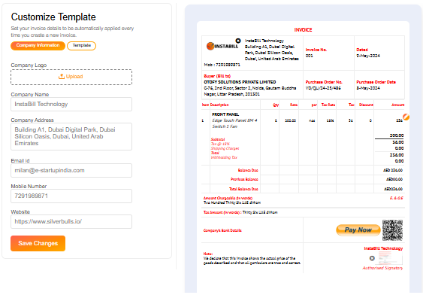Click the Withholding Tax label
The width and height of the screenshot is (423, 298).
pyautogui.click(x=224, y=157)
